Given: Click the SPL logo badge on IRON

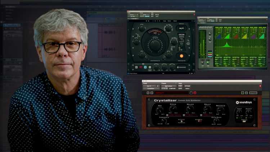Looking at the screenshot, I should click(182, 28).
